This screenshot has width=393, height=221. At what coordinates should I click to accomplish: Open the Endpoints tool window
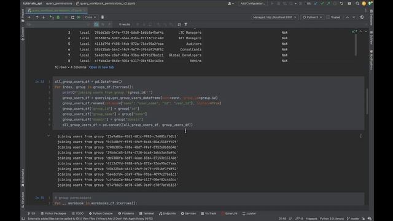tap(168, 214)
